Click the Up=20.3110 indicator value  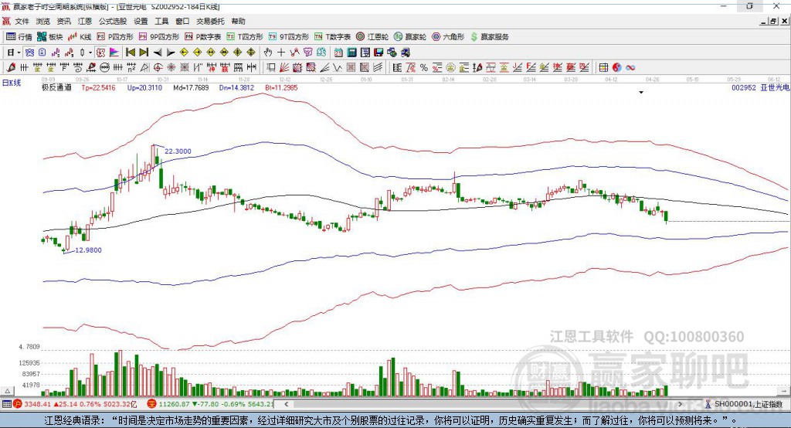tap(144, 87)
